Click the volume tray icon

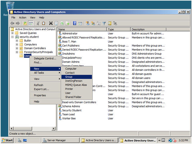(174, 140)
